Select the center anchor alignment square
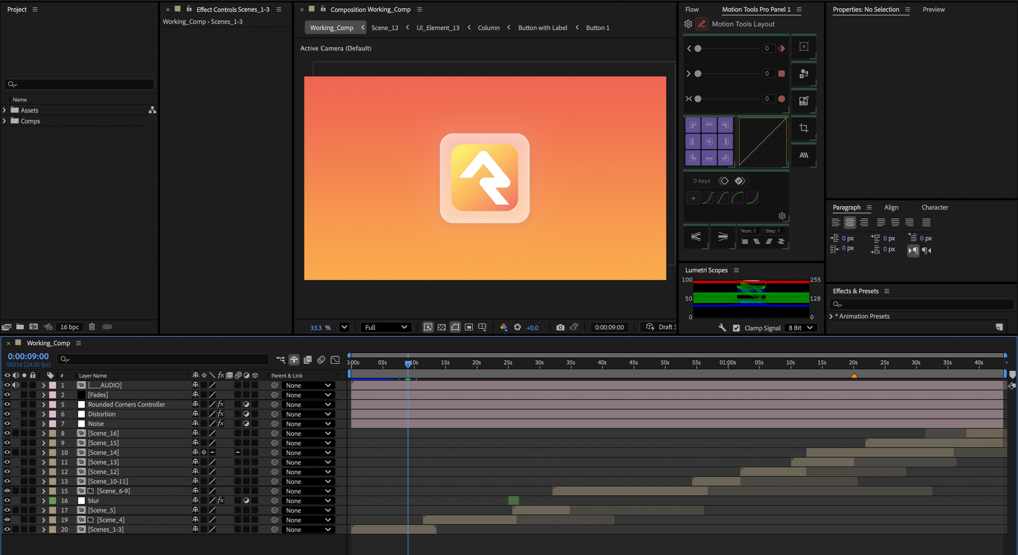 tap(709, 142)
